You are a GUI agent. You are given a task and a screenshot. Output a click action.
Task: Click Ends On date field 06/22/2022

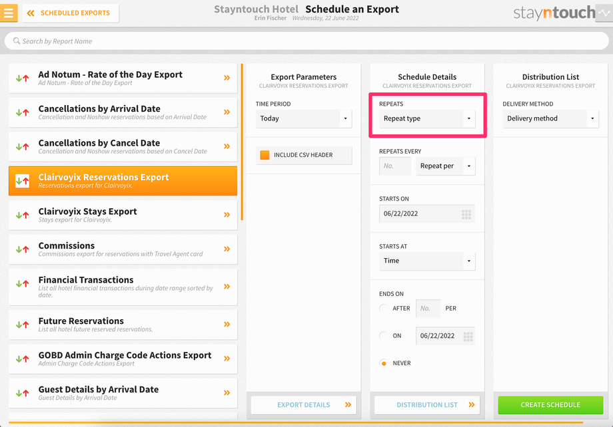[x=445, y=336]
